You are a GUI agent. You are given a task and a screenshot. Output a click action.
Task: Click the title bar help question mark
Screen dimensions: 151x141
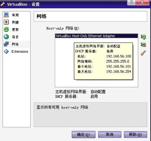point(132,2)
